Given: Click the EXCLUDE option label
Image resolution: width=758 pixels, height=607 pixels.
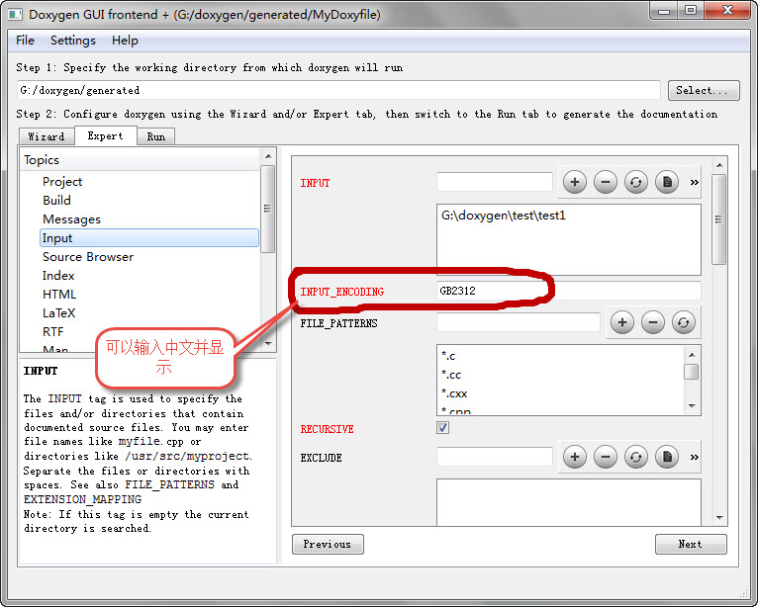Looking at the screenshot, I should coord(321,458).
